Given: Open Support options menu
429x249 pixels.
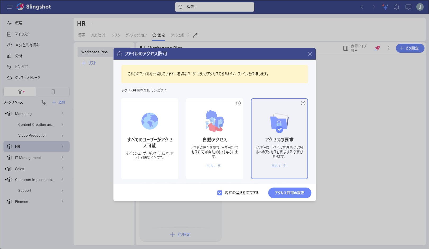Looking at the screenshot, I should (62, 190).
